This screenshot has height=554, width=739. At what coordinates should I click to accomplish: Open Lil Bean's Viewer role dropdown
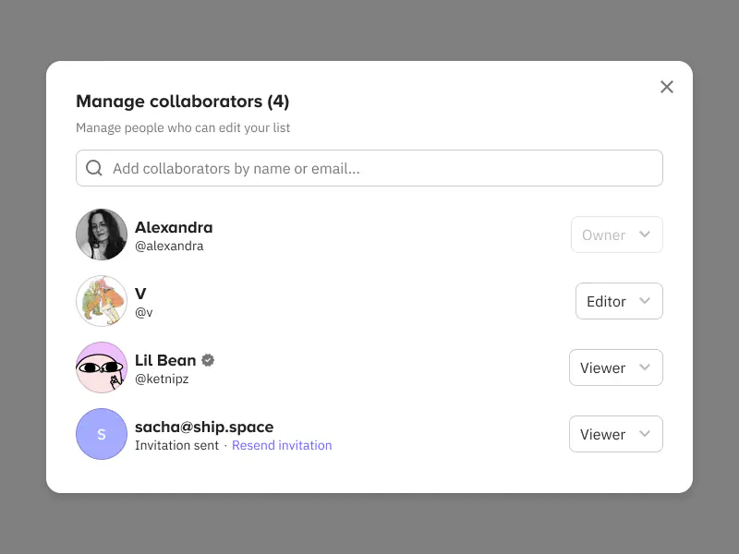pos(615,367)
